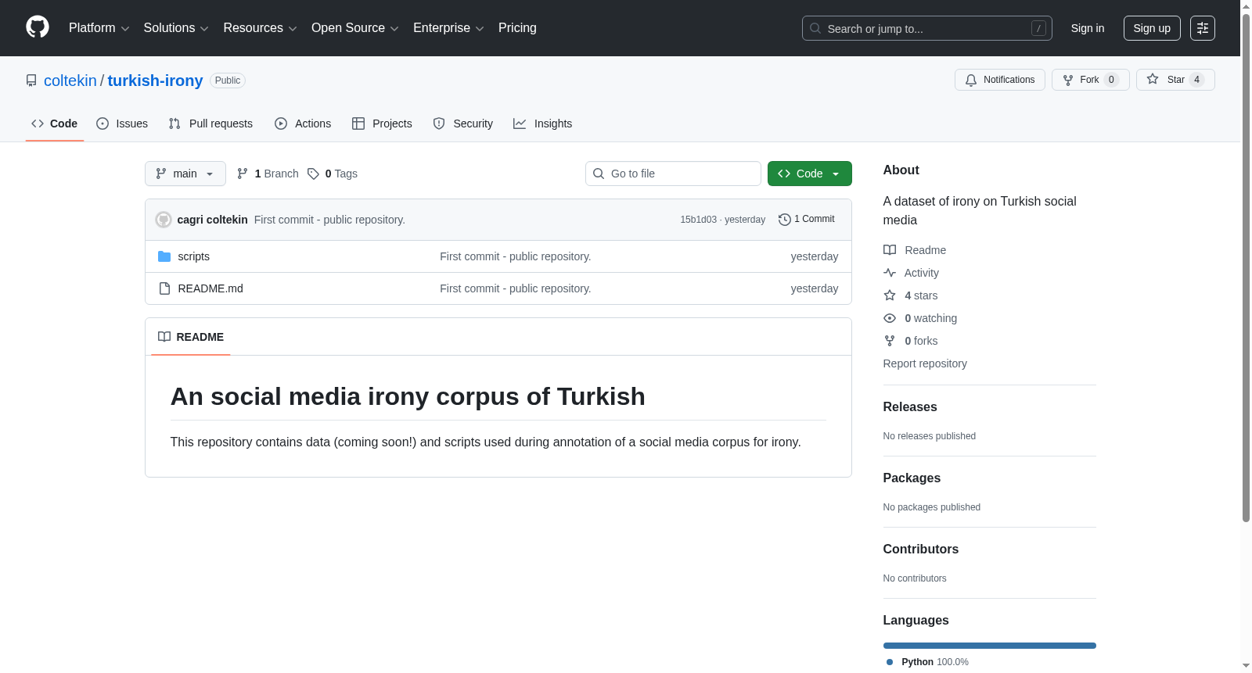The height and width of the screenshot is (673, 1252).
Task: Click the tag icon next to 0 Tags
Action: 313,174
